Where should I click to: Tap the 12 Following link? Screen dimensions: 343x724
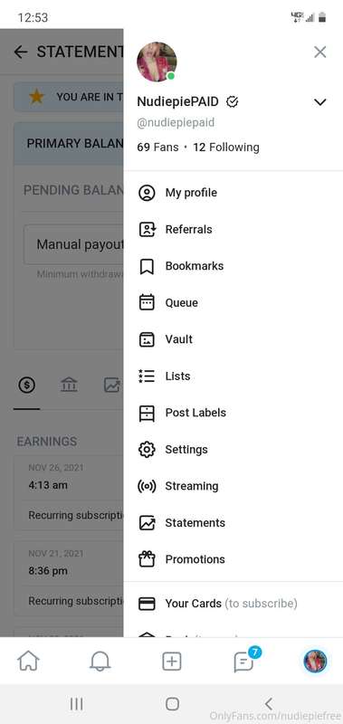pyautogui.click(x=226, y=148)
